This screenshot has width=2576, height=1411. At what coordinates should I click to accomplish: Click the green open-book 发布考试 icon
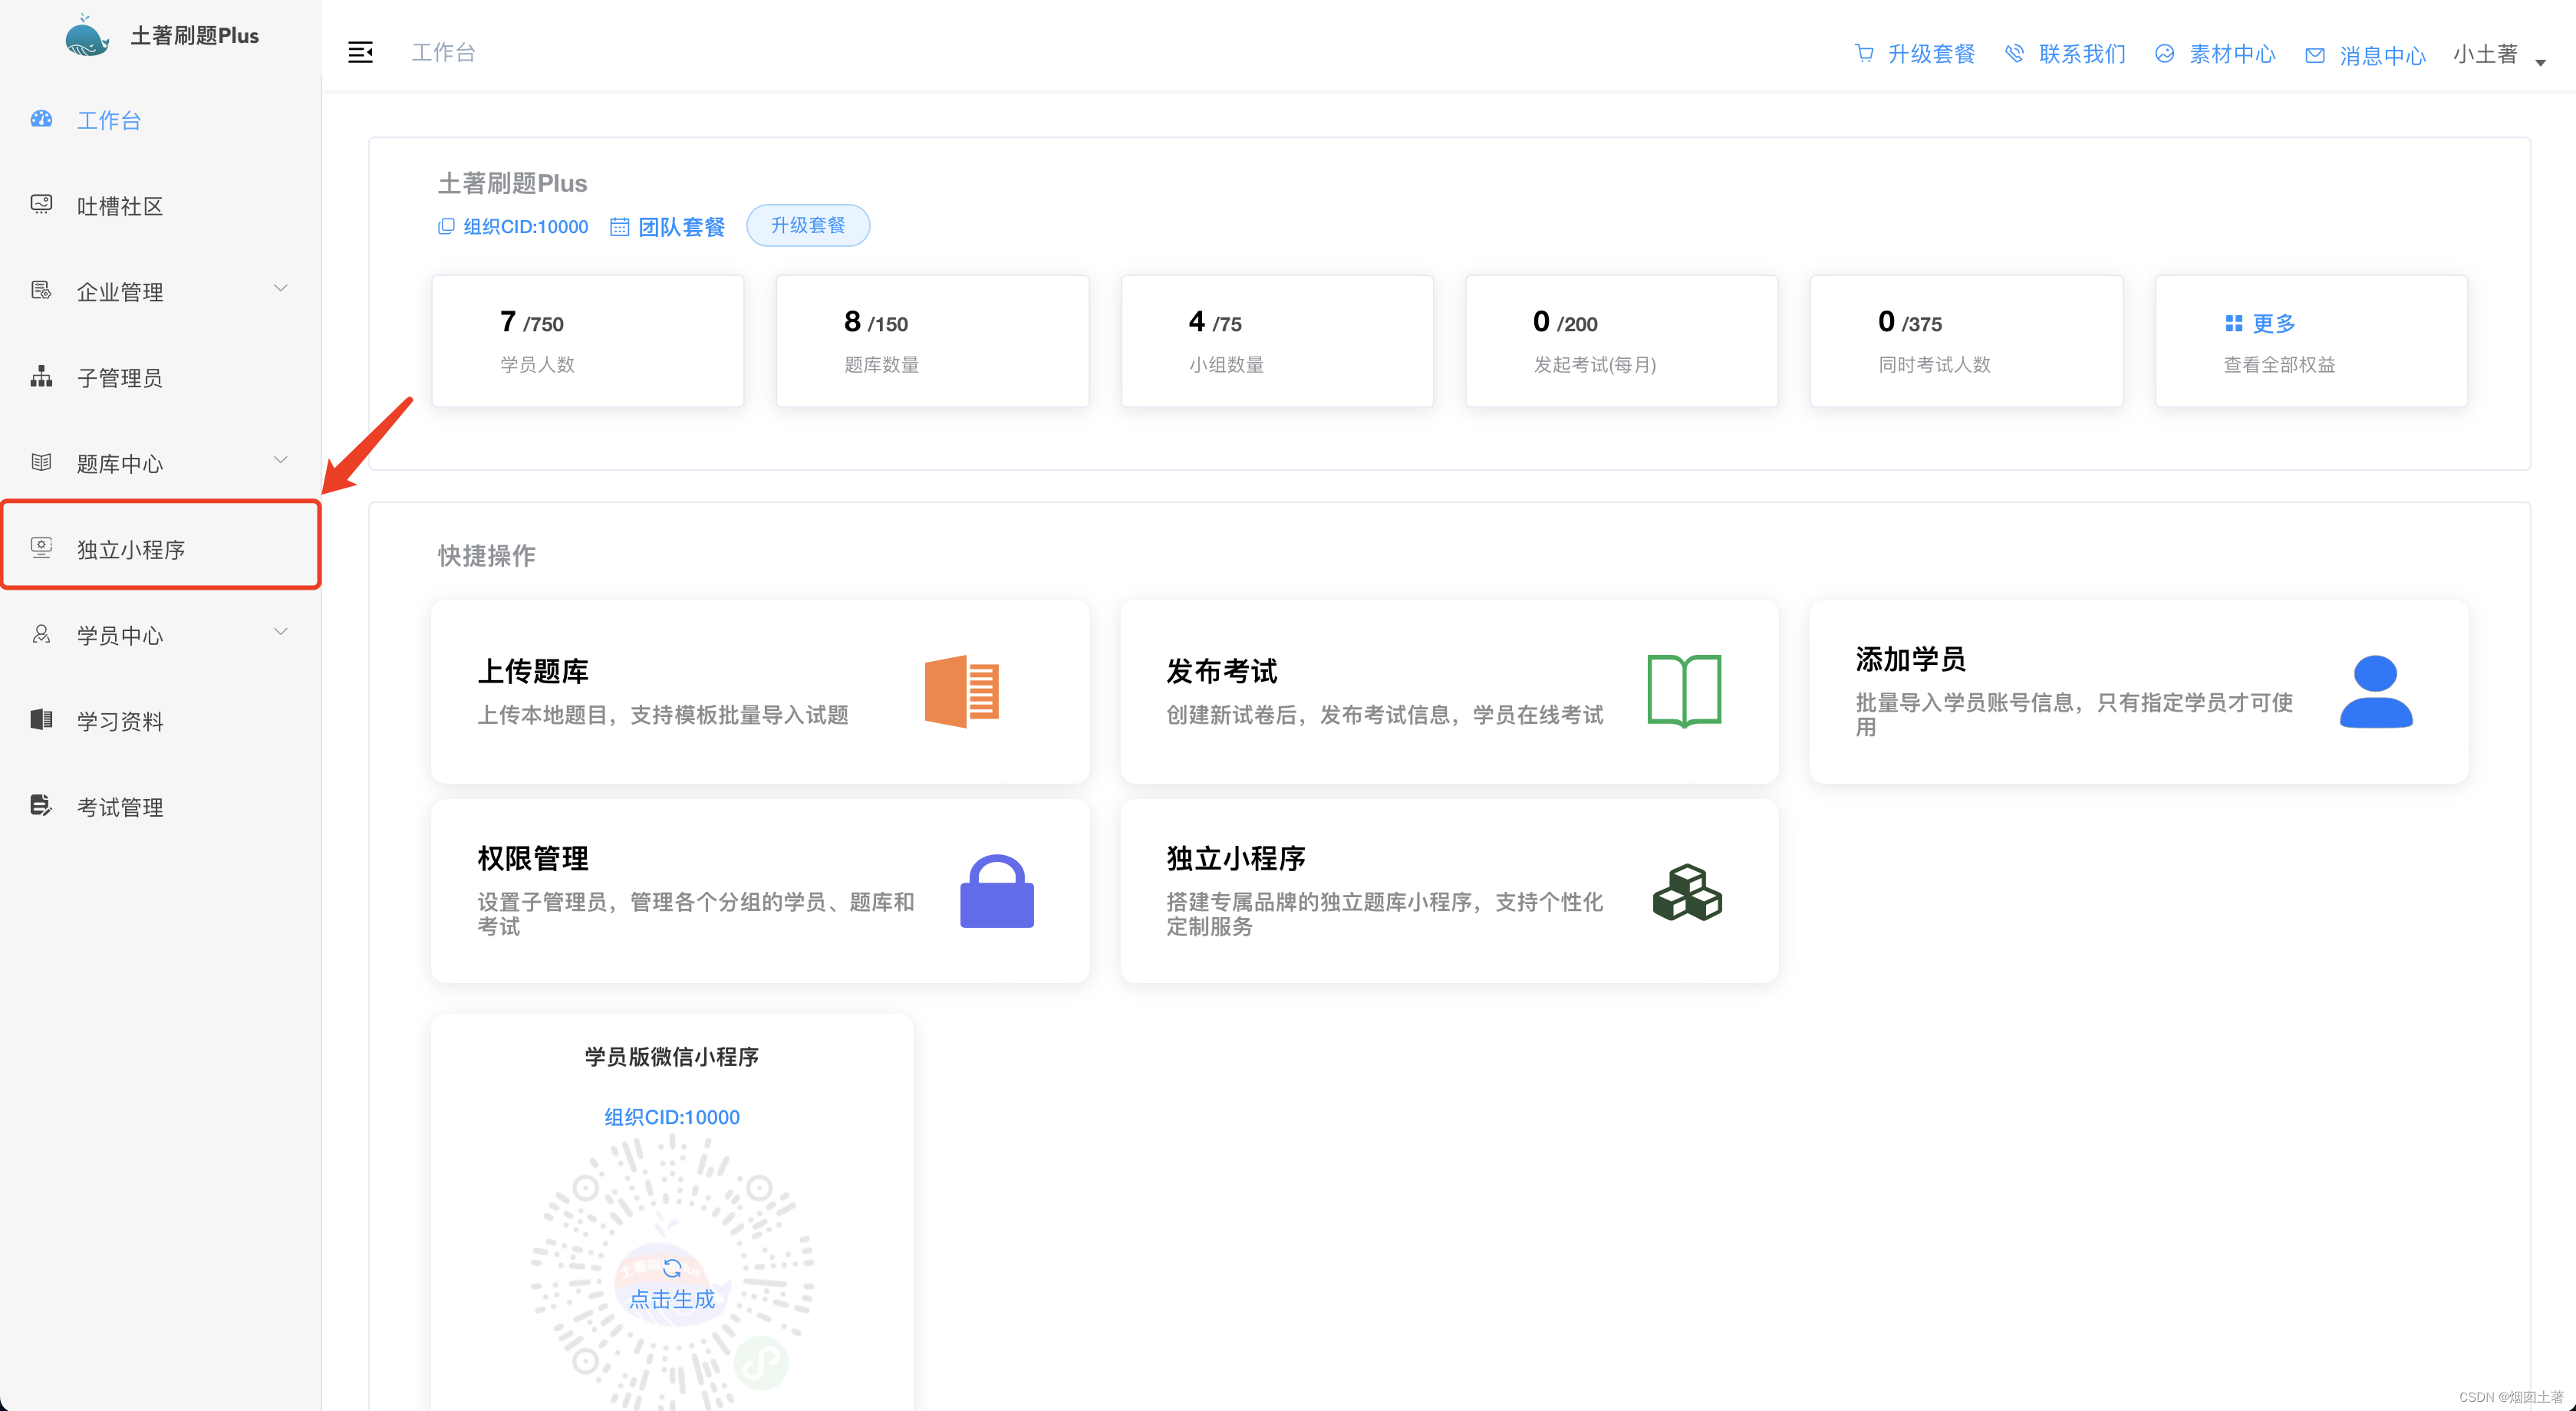tap(1684, 692)
